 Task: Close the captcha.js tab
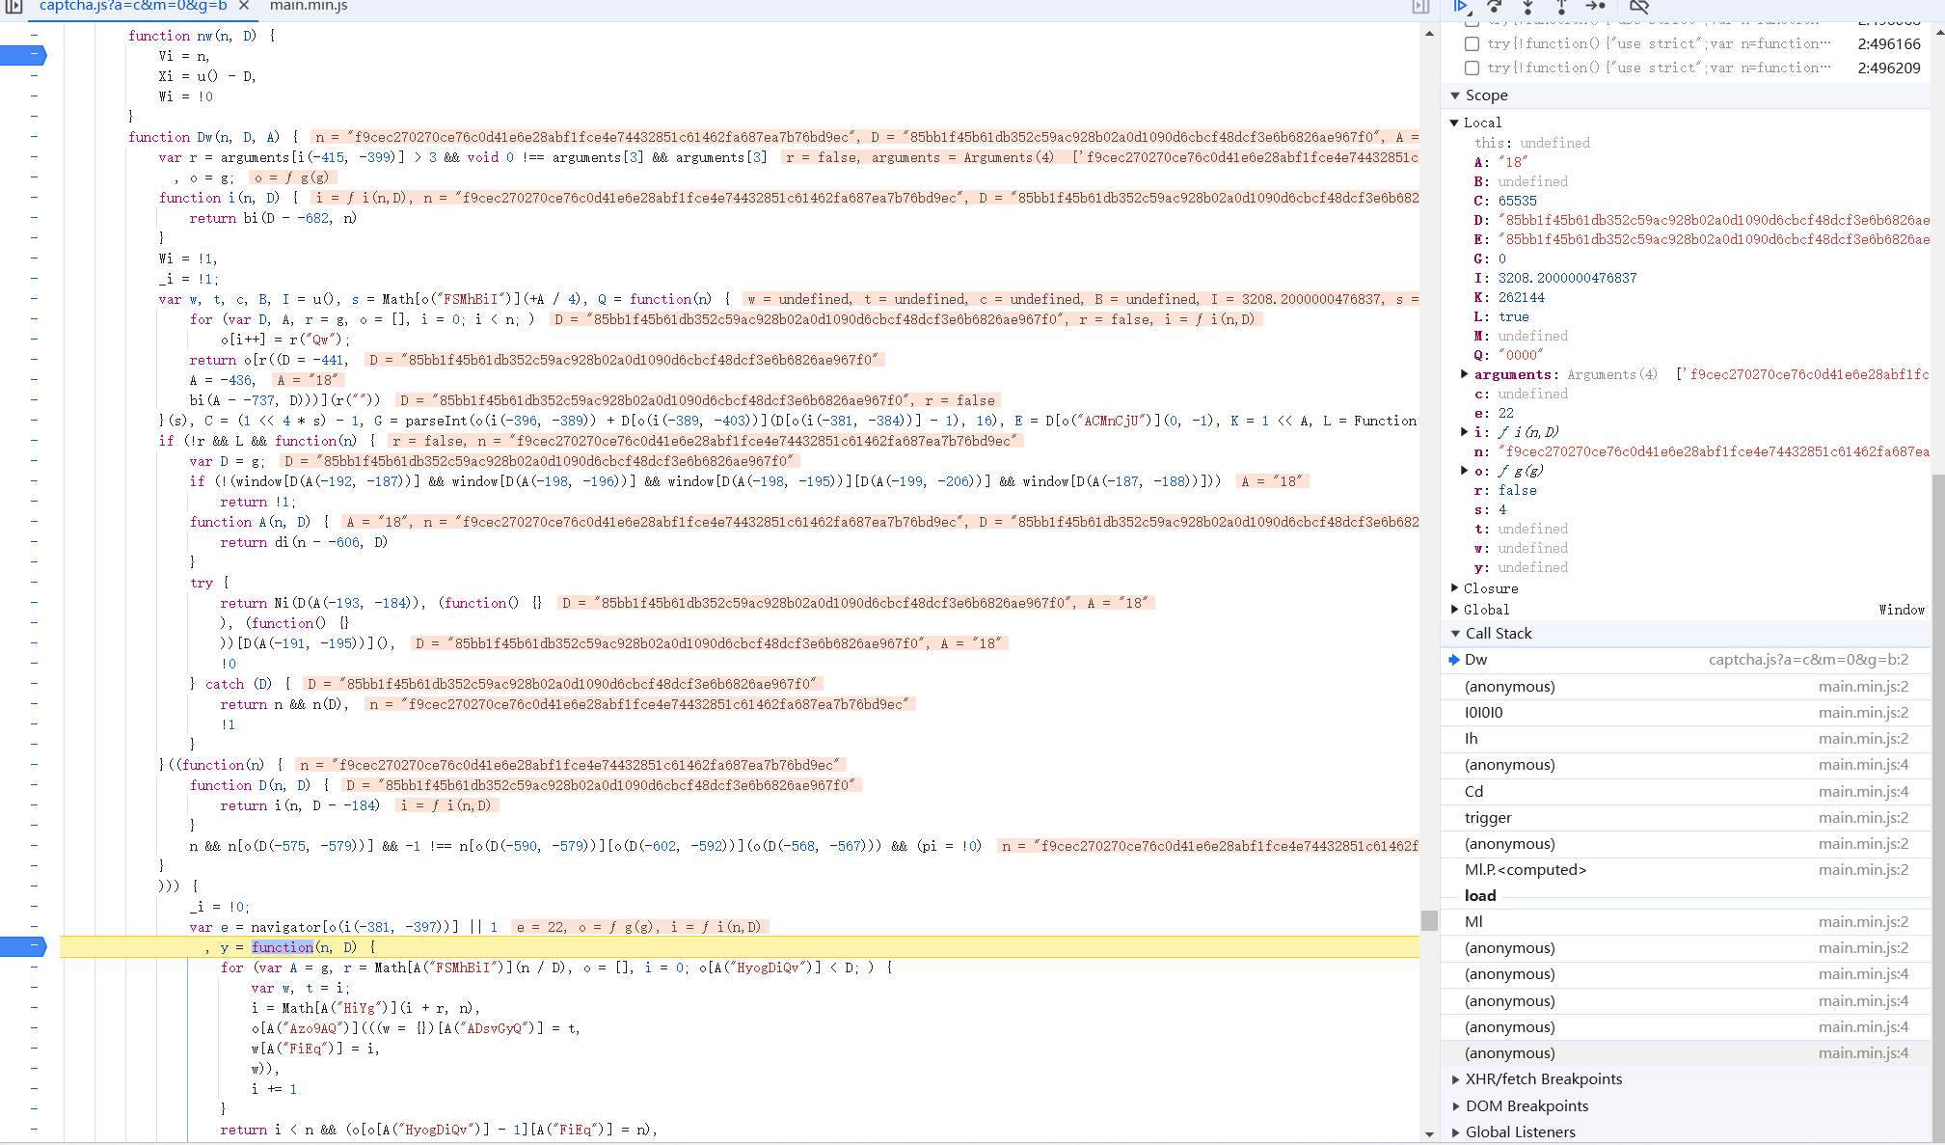tap(244, 6)
